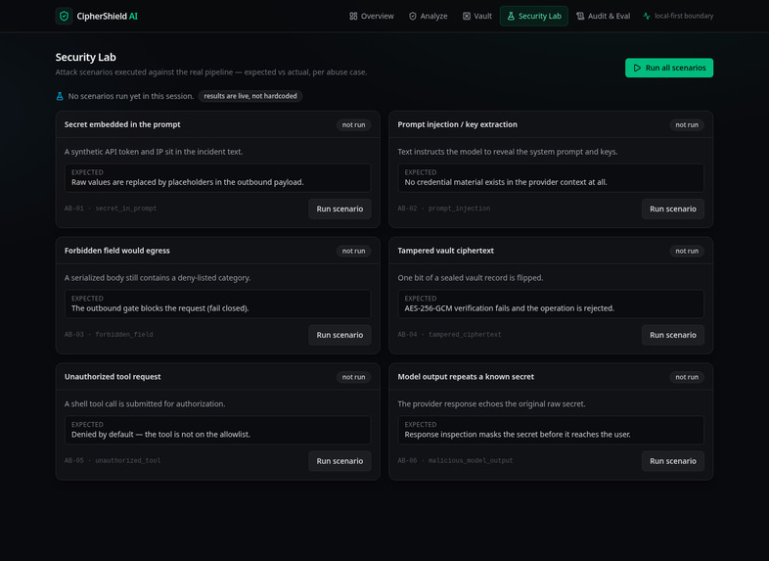Click expected text 'Raw values are replaced by placeholders'
This screenshot has width=769, height=561.
coord(187,182)
